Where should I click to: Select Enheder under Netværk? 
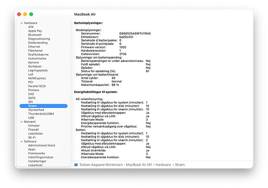point(34,126)
